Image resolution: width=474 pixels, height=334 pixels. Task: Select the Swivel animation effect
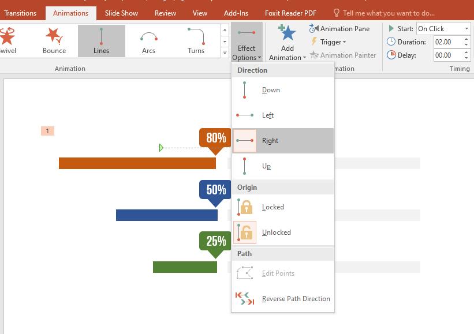pos(8,40)
